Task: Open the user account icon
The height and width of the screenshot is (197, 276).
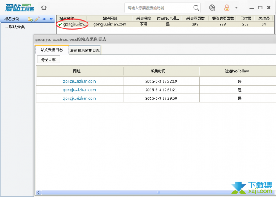Action: pos(227,8)
